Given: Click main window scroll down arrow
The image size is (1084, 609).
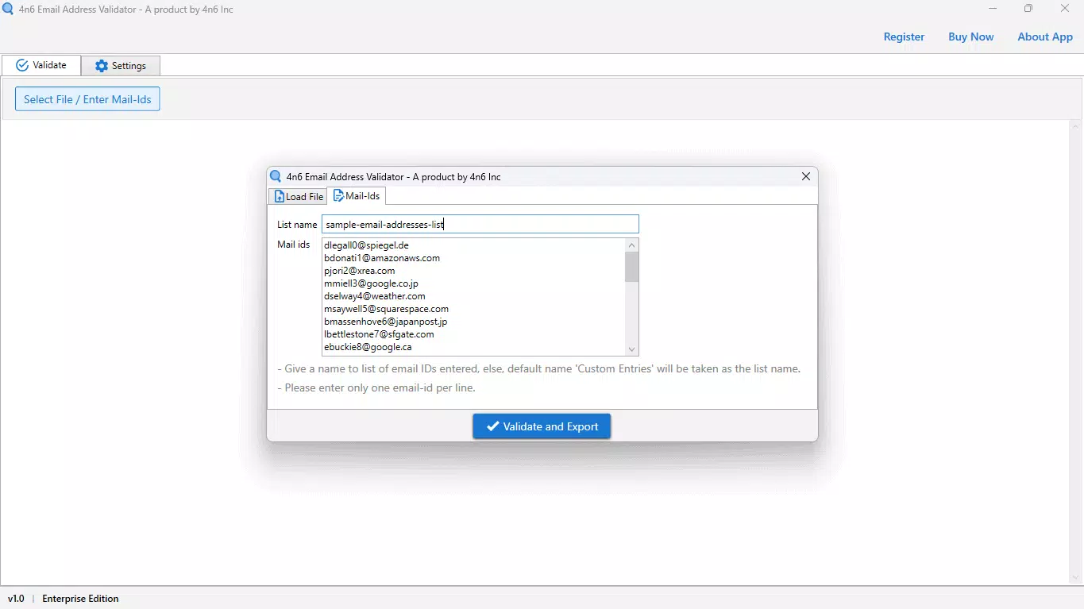Looking at the screenshot, I should pos(1076,578).
